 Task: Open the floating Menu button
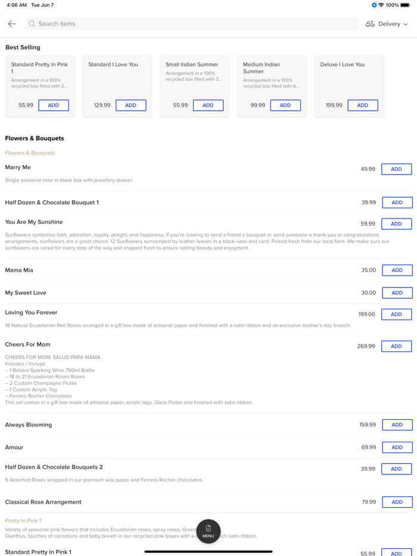(x=208, y=531)
